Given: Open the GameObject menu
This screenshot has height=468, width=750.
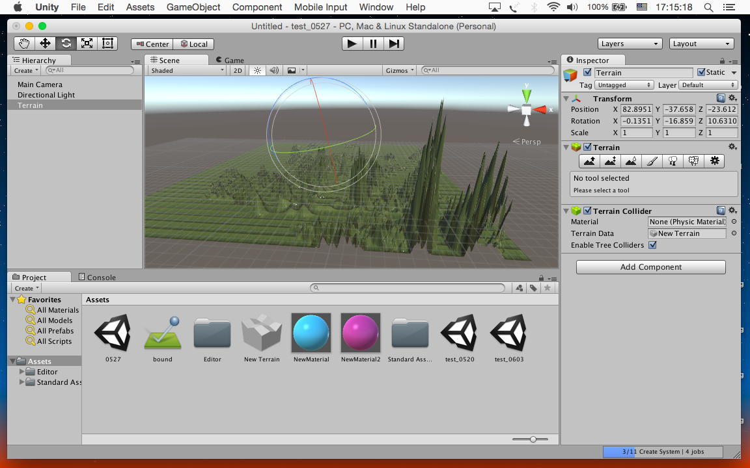Looking at the screenshot, I should 193,7.
